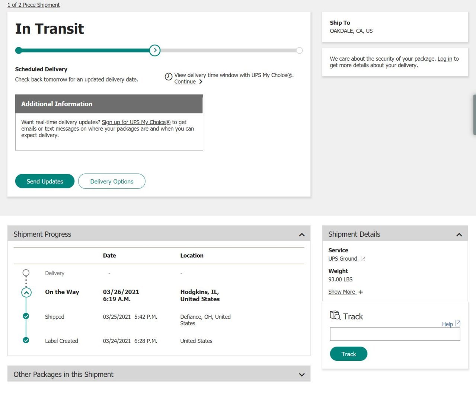Click the start dot of the transit progress bar
Image resolution: width=476 pixels, height=411 pixels.
[x=19, y=50]
